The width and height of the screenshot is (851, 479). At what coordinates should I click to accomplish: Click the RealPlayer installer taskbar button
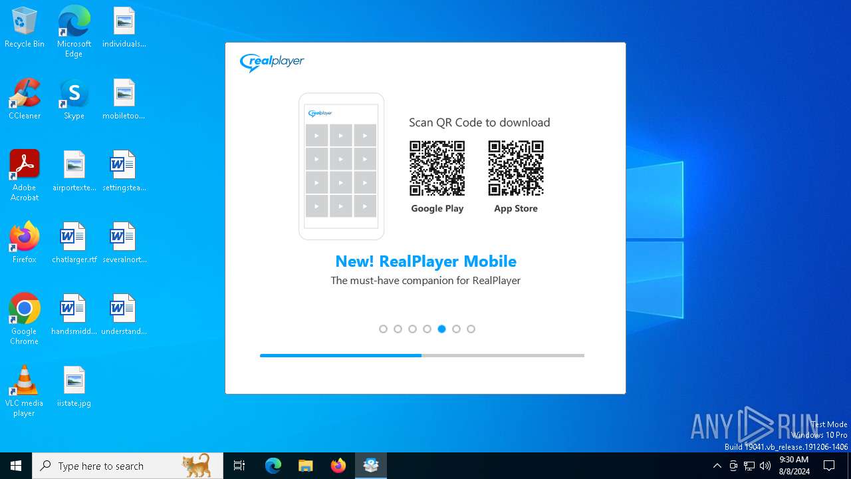[x=371, y=466]
